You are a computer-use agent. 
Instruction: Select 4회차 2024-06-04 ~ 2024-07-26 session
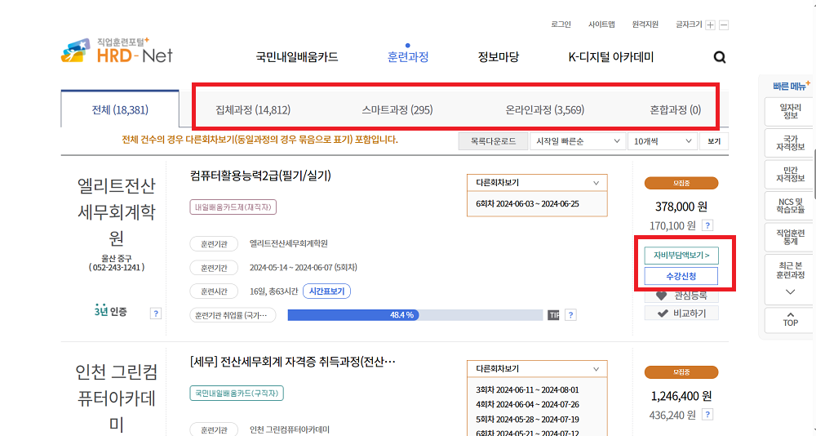click(x=527, y=404)
